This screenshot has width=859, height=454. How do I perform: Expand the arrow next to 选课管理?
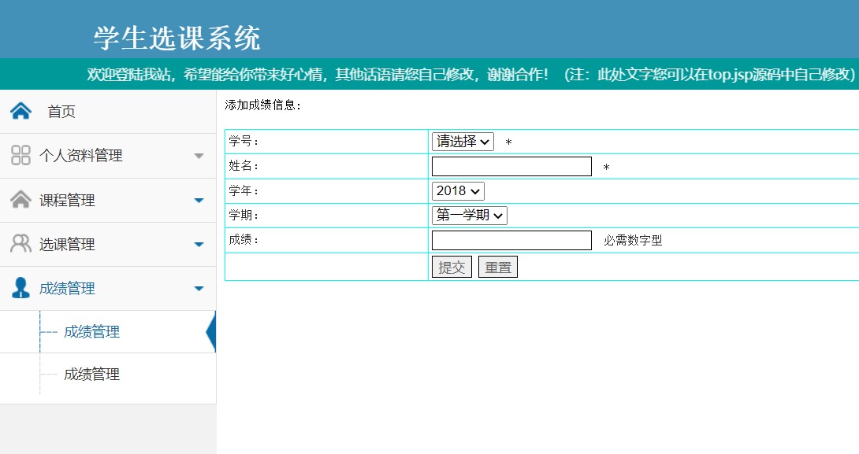pos(199,245)
